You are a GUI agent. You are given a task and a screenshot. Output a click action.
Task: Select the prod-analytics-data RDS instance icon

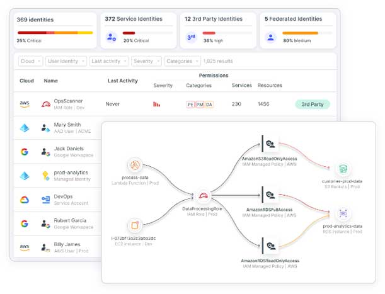[x=343, y=213]
